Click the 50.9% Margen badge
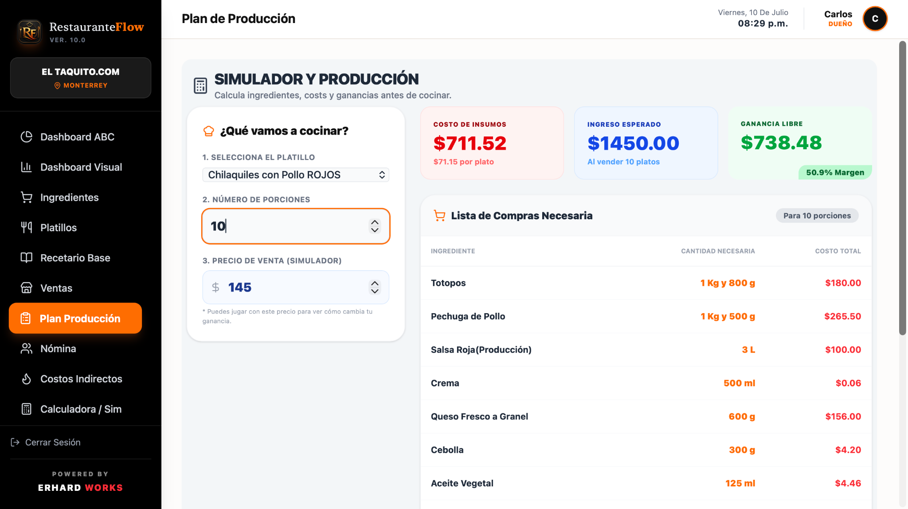Viewport: 908px width, 509px height. pyautogui.click(x=835, y=172)
